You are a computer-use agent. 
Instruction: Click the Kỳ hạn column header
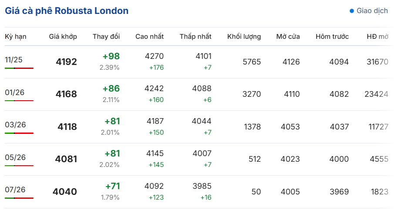[16, 37]
